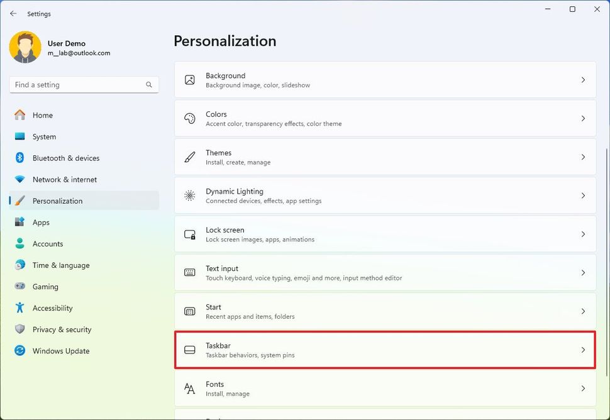This screenshot has height=420, width=610.
Task: Click the back arrow in Settings header
Action: (13, 14)
